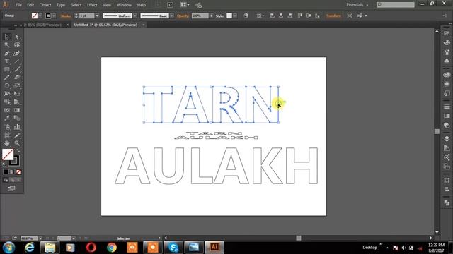Image resolution: width=453 pixels, height=254 pixels.
Task: Select the Direct Selection tool
Action: tap(17, 37)
